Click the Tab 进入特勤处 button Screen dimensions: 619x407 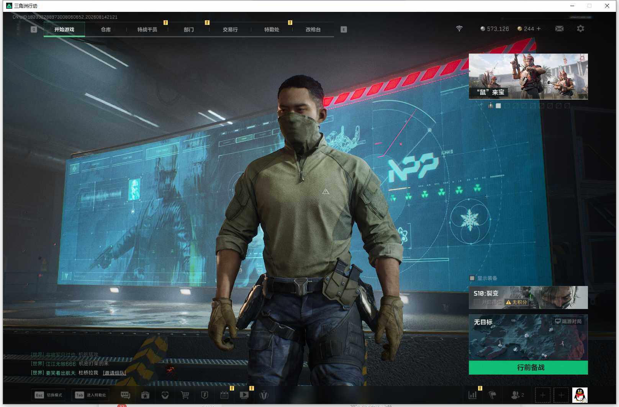(x=90, y=395)
